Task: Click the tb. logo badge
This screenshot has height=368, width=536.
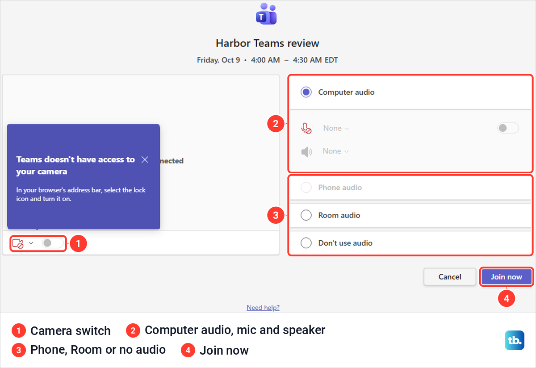Action: click(x=514, y=340)
